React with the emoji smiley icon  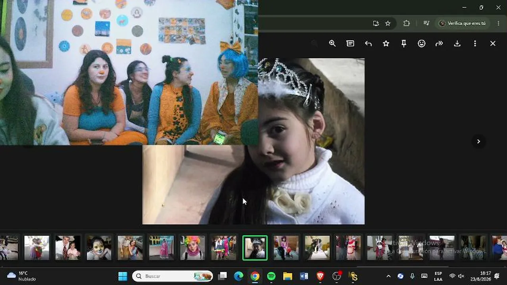pos(422,44)
